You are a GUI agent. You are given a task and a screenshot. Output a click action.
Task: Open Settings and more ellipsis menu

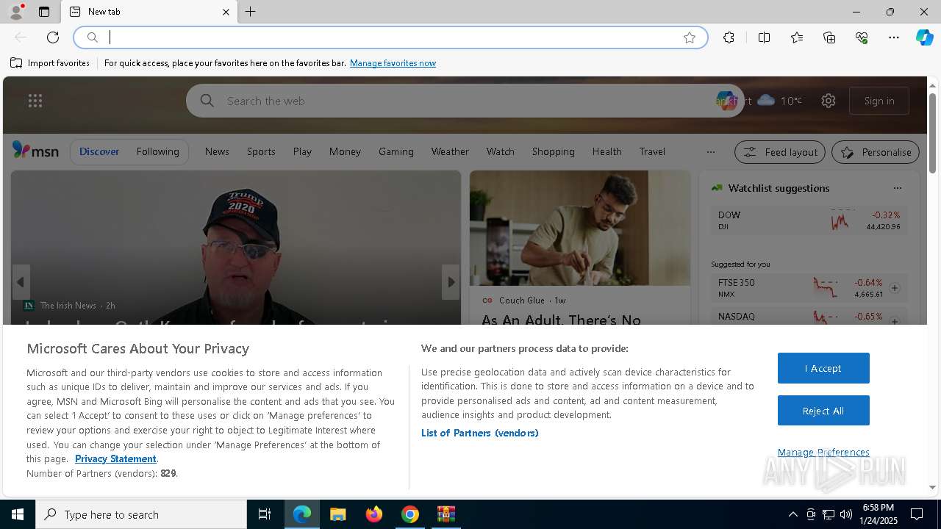tap(894, 37)
